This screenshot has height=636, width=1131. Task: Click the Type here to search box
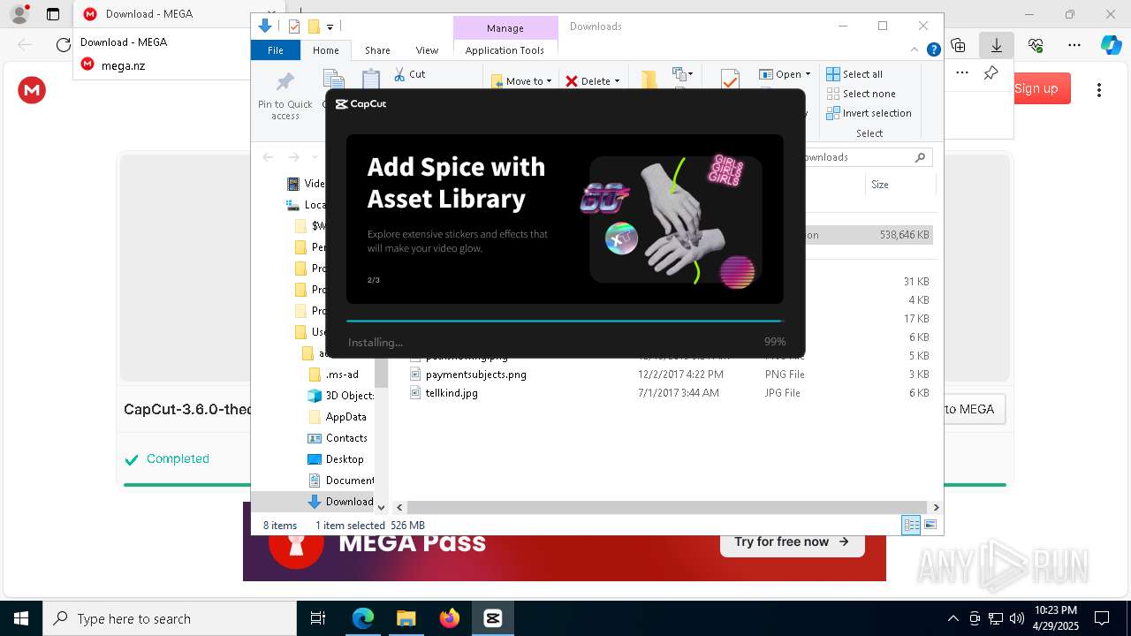169,618
